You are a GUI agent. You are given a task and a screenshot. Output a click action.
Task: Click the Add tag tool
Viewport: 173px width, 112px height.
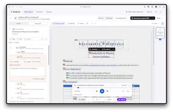click(x=71, y=24)
